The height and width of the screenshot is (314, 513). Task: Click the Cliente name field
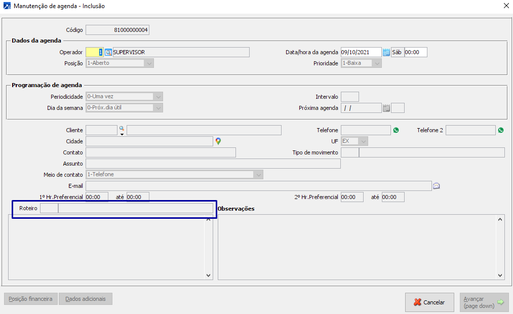point(204,130)
